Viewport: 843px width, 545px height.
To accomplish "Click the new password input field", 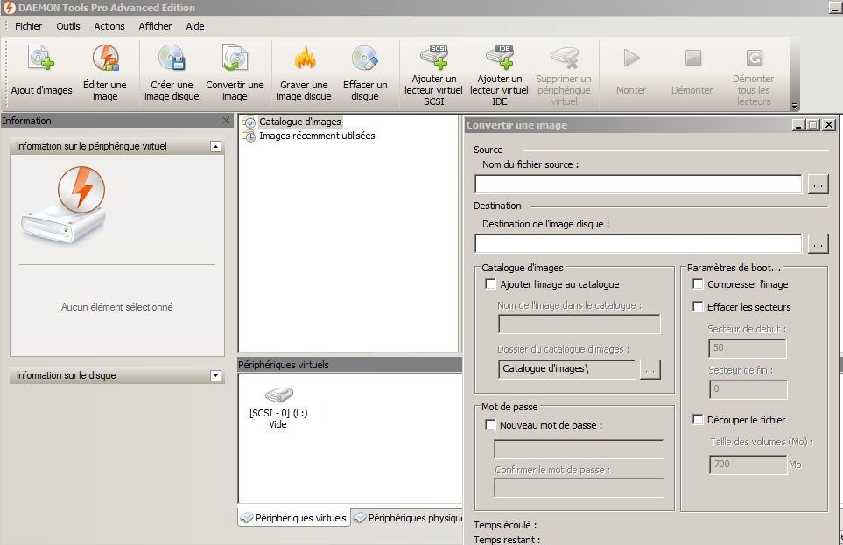I will click(x=579, y=450).
